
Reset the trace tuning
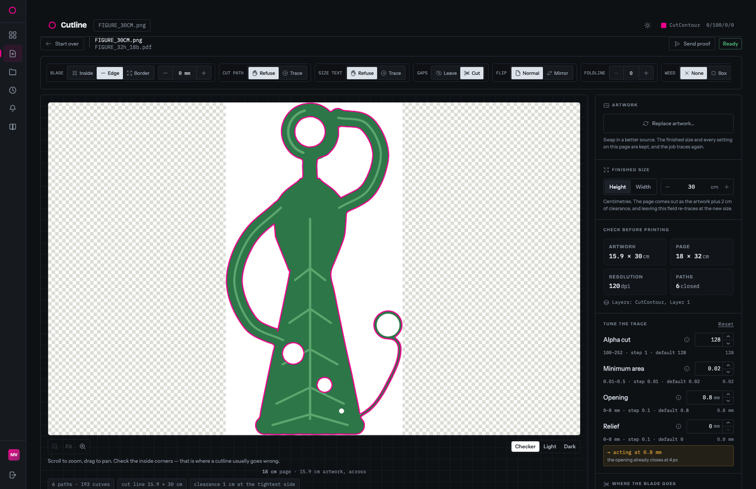tap(726, 324)
